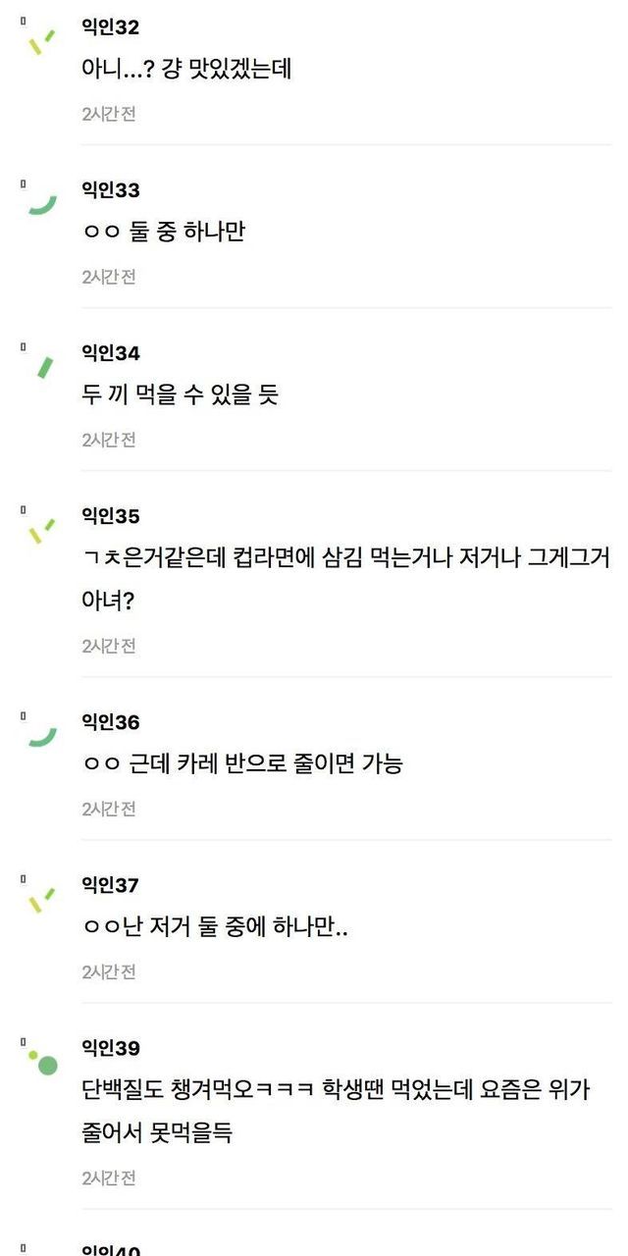Click the '2시간 전' timestamp on 익인35's comment

coord(108,646)
